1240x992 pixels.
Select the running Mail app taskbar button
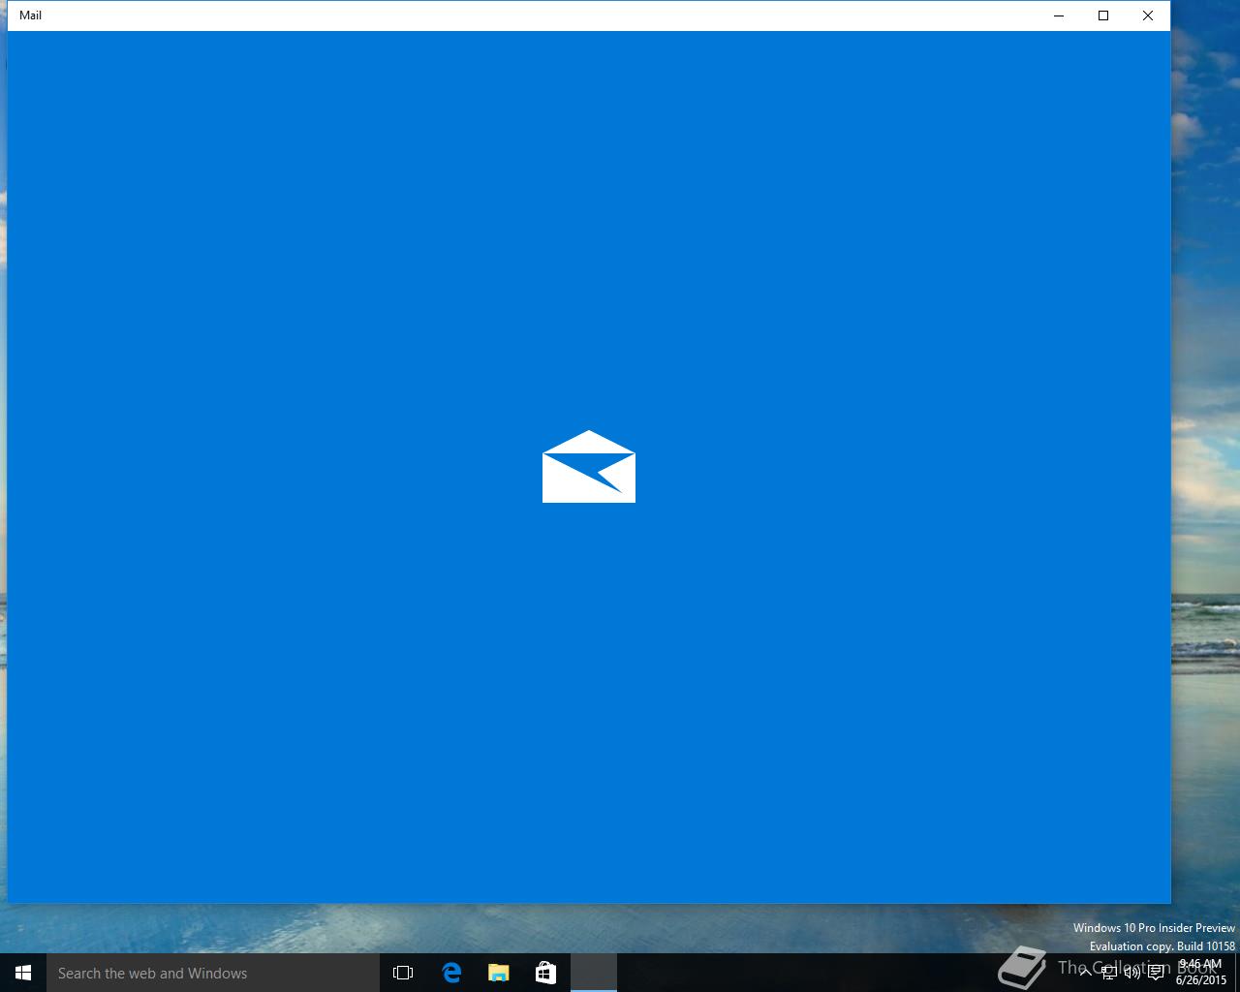tap(593, 973)
